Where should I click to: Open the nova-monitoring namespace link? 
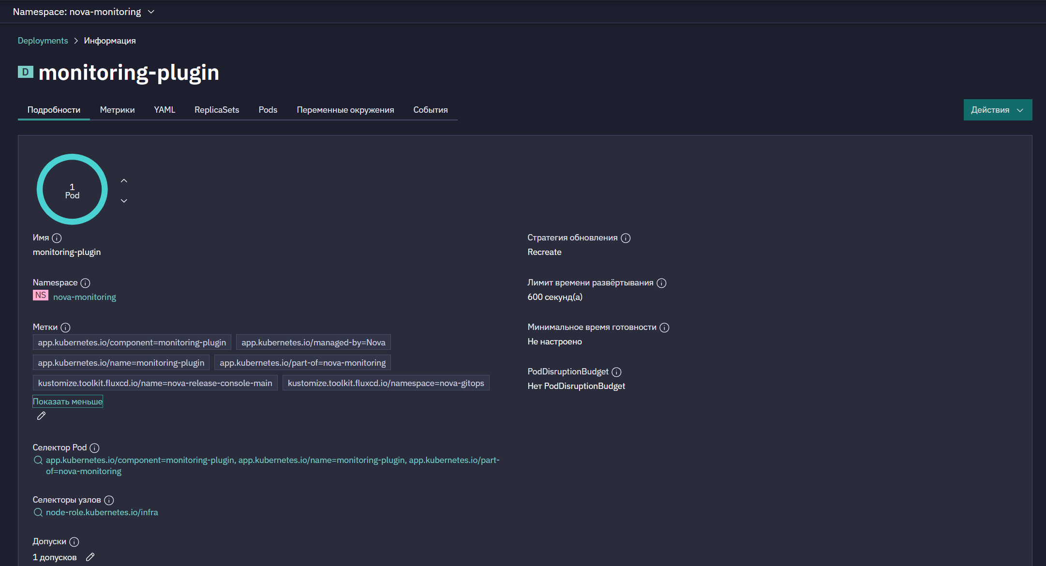click(85, 297)
